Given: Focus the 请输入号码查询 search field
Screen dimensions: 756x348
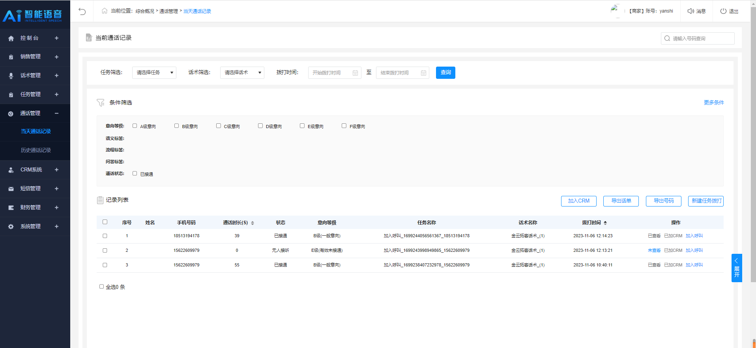Looking at the screenshot, I should point(698,38).
